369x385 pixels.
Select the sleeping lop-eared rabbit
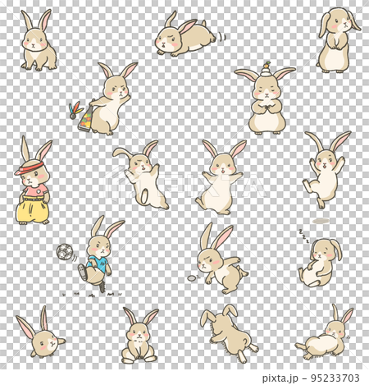pos(320,263)
